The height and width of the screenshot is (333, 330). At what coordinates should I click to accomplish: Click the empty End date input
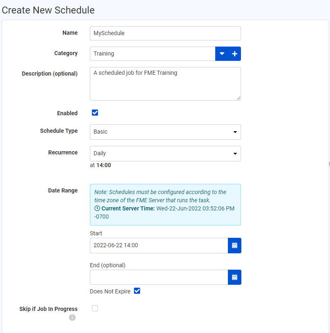click(x=159, y=277)
